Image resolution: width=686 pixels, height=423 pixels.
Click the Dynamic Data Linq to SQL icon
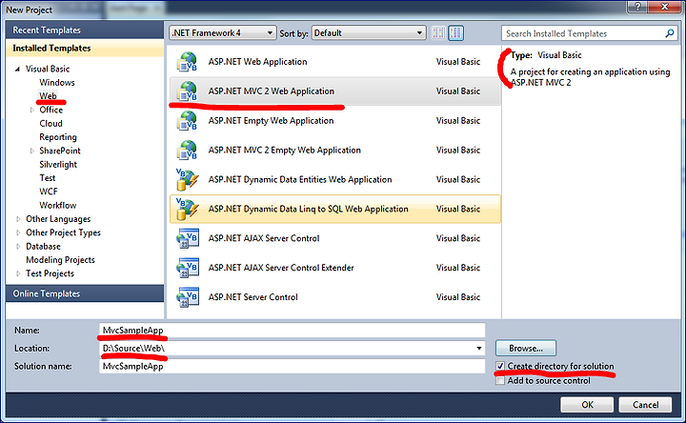pyautogui.click(x=188, y=209)
